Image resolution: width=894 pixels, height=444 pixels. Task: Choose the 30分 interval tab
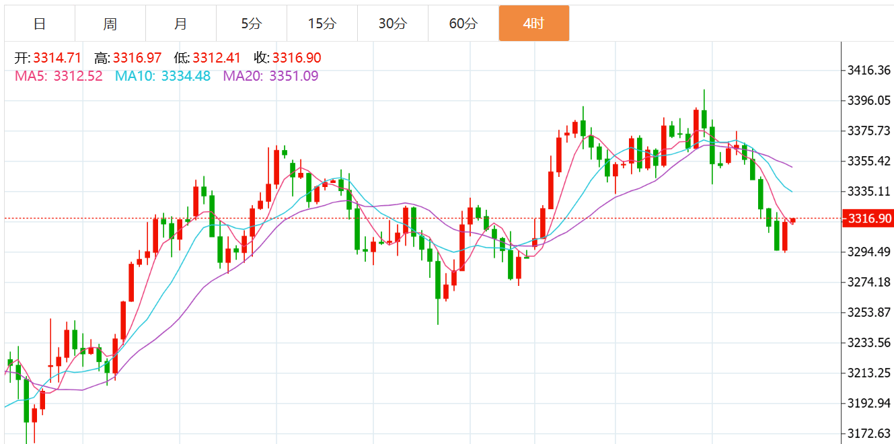[392, 24]
